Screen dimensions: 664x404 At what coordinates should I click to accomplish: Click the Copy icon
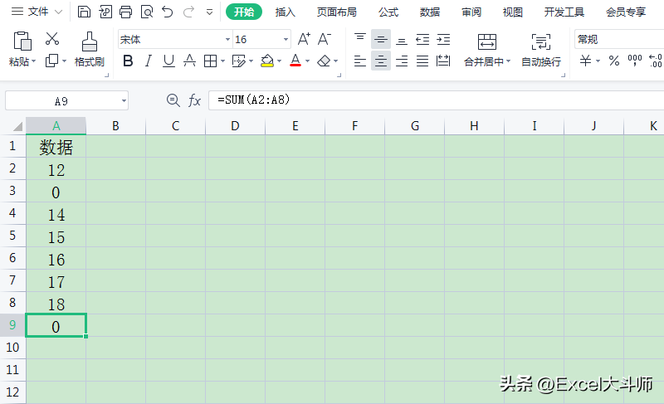[52, 61]
